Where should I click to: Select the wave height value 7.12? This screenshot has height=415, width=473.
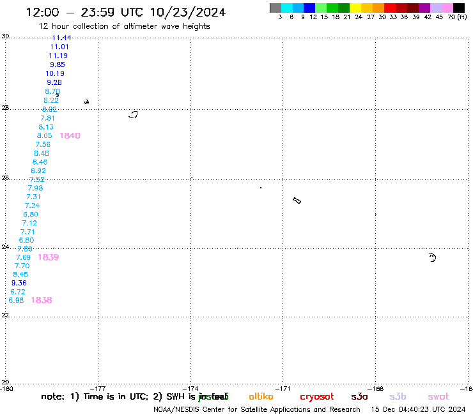(x=29, y=223)
